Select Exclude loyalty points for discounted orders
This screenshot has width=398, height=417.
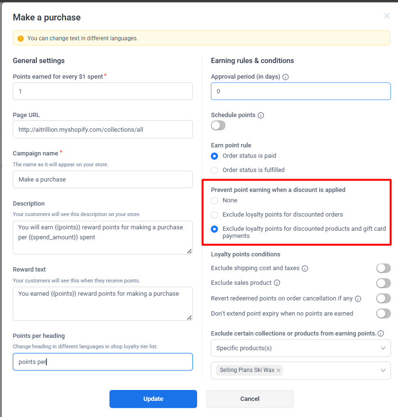215,215
